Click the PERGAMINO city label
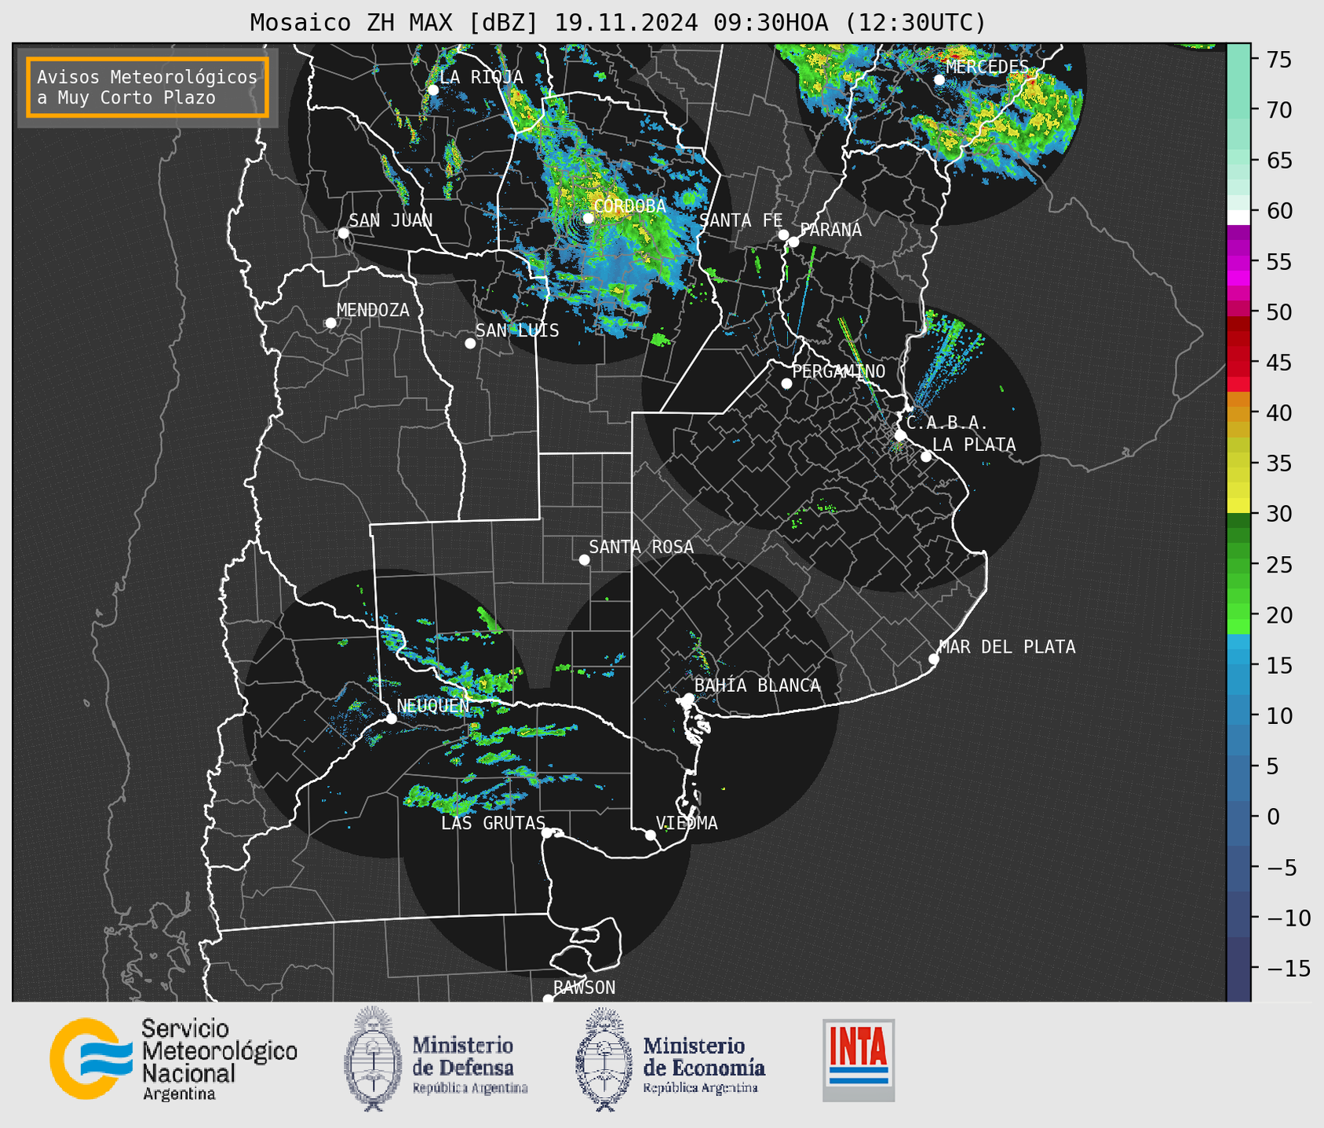The height and width of the screenshot is (1128, 1324). 838,371
